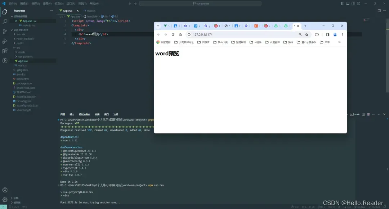The width and height of the screenshot is (389, 209).
Task: Open the Source Control view
Action: (5, 31)
